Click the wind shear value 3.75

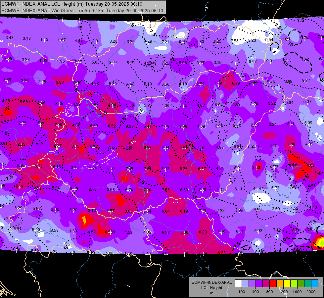click(x=75, y=146)
